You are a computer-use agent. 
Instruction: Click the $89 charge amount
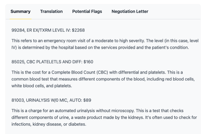(x=87, y=100)
